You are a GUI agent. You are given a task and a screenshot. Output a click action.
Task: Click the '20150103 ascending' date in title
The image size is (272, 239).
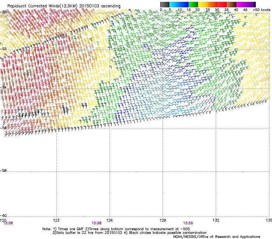100,6
